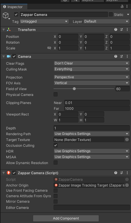Click the Far clipping plane field

[97, 109]
